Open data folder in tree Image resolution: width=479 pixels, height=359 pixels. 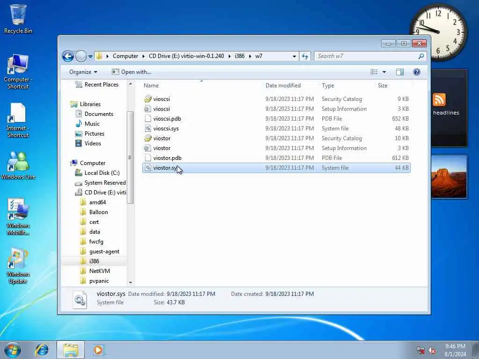[x=90, y=232]
